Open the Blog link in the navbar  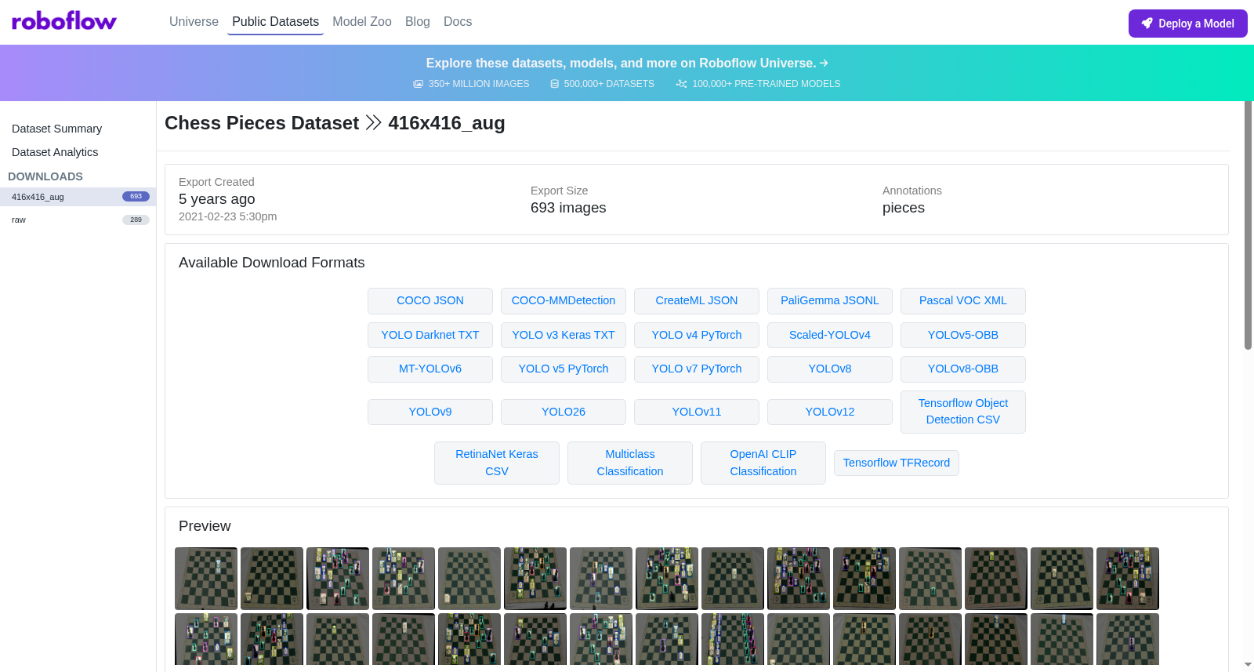click(418, 22)
